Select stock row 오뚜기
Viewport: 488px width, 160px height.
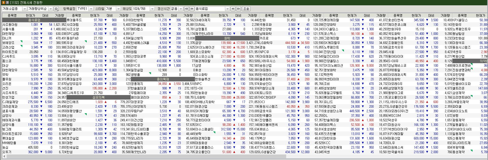pyautogui.click(x=34, y=152)
